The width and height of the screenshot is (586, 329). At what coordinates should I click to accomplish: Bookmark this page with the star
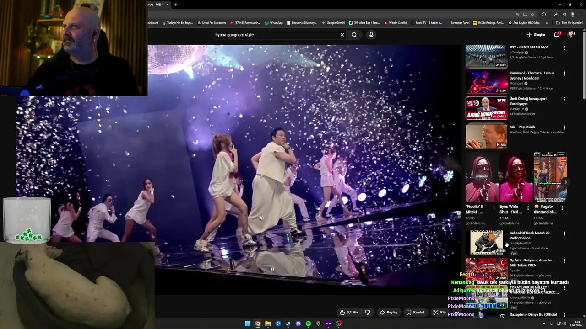(532, 14)
